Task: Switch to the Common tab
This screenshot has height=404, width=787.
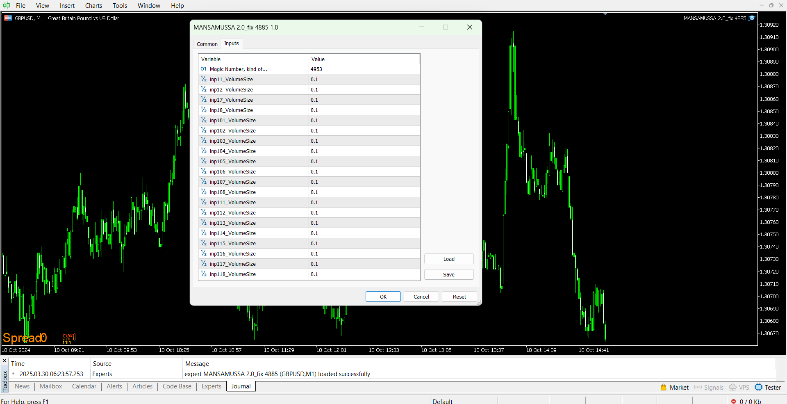Action: [207, 44]
